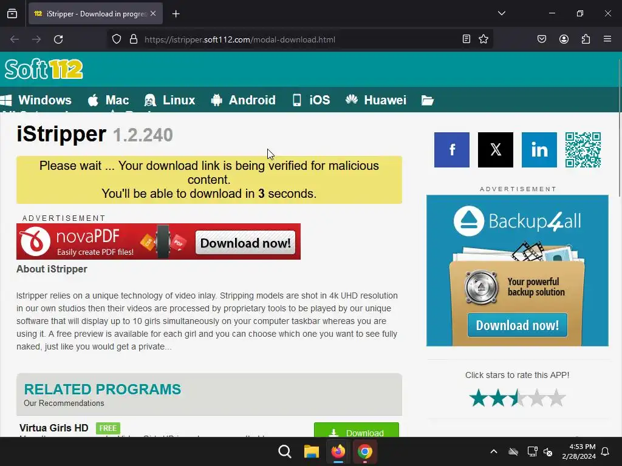Select the Mac platform menu

[x=109, y=100]
